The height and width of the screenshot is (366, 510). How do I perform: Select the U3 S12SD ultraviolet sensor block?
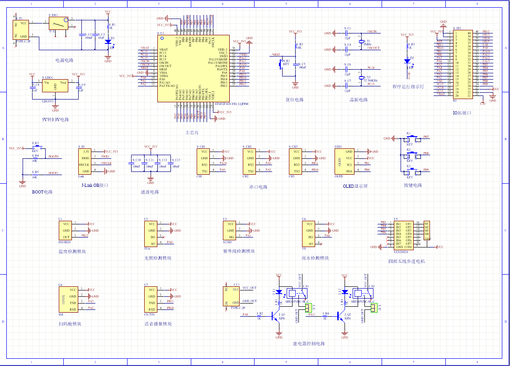pos(229,230)
